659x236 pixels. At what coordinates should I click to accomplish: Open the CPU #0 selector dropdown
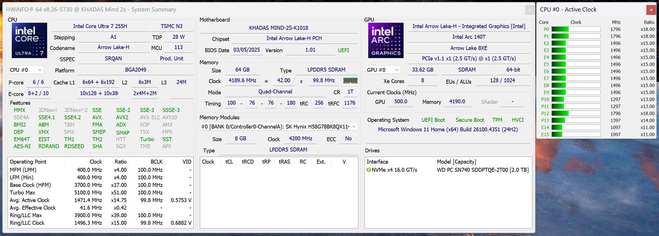(x=26, y=70)
